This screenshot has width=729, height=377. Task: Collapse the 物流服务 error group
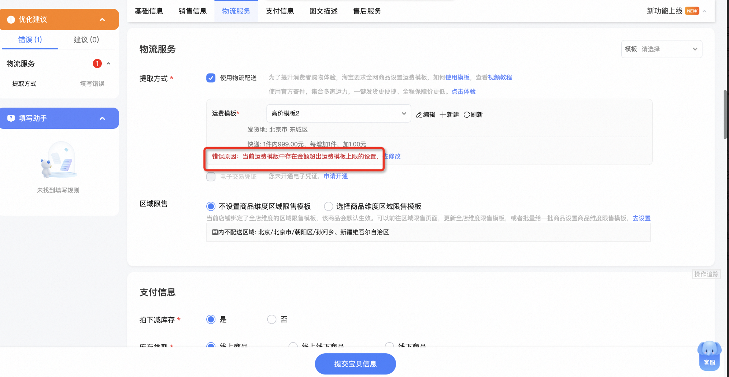click(108, 64)
